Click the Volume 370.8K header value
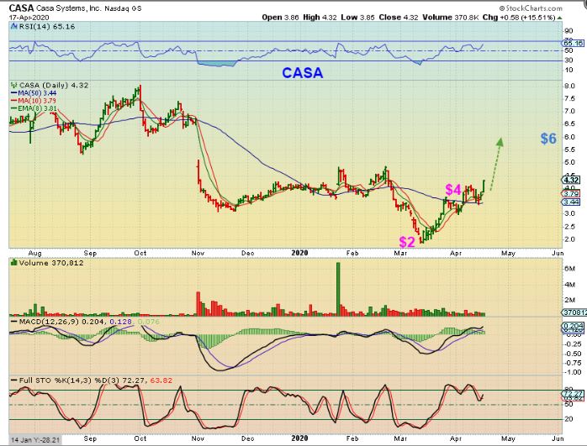 click(451, 17)
